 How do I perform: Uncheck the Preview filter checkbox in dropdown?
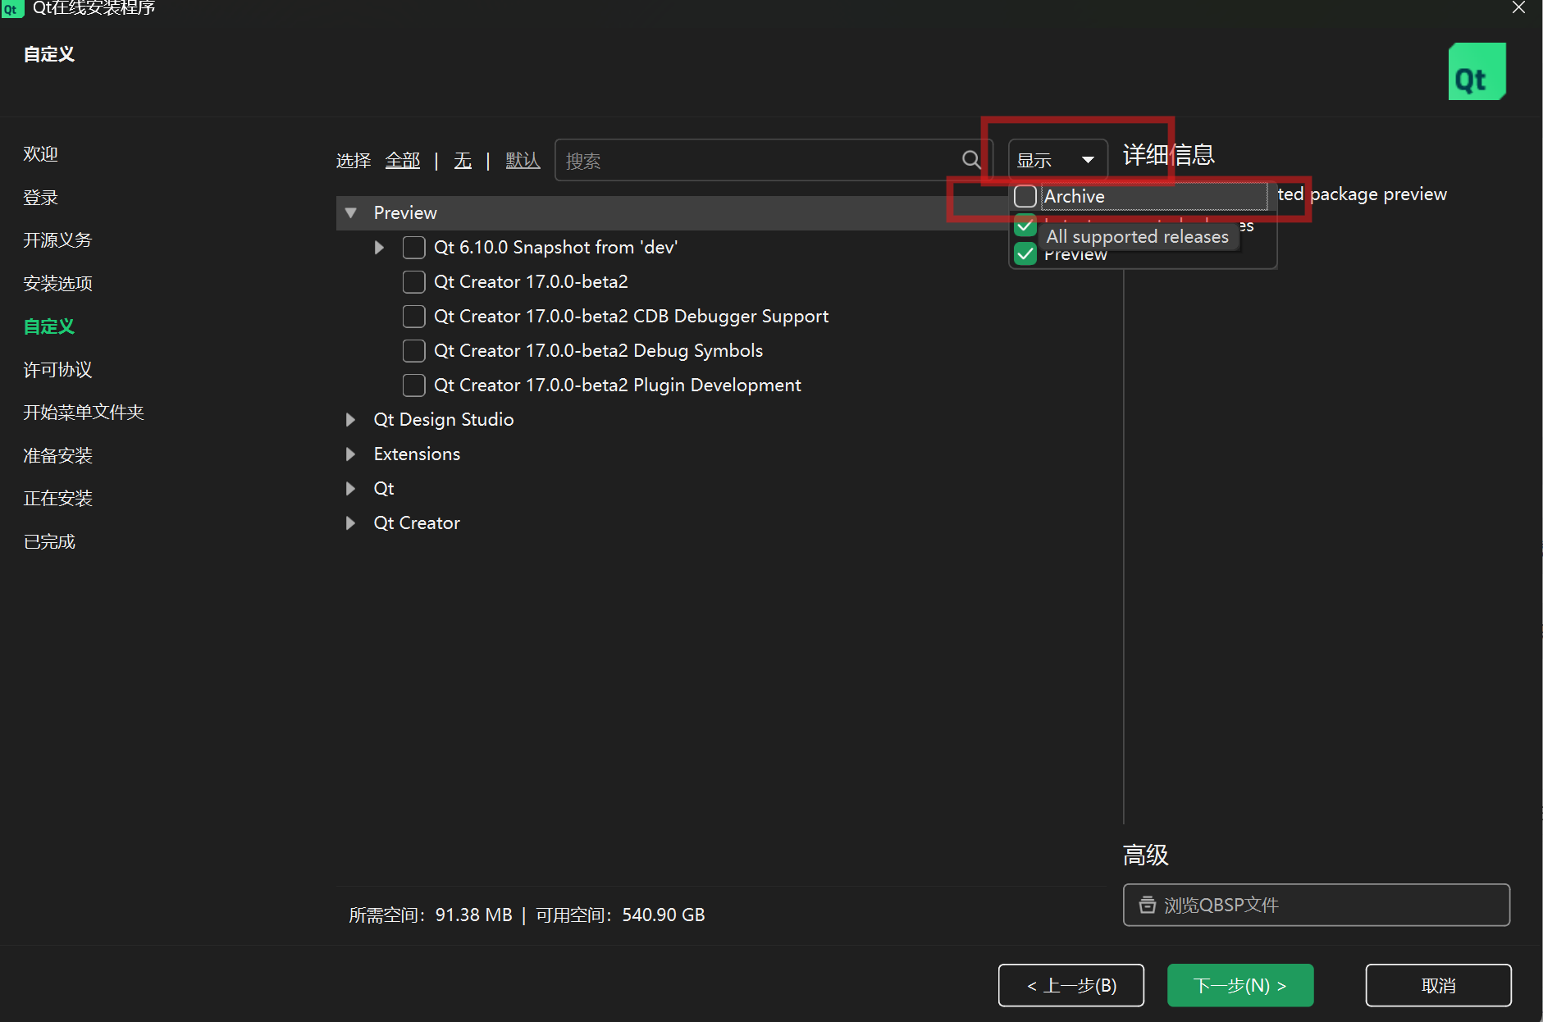1025,254
